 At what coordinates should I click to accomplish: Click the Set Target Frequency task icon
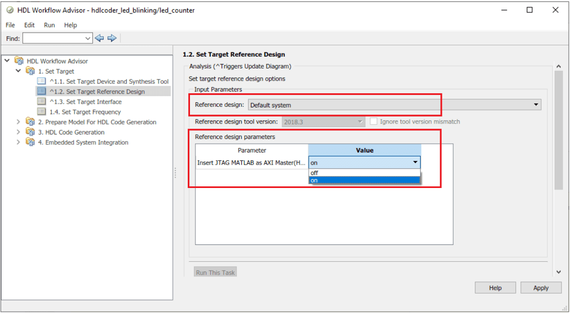[42, 112]
